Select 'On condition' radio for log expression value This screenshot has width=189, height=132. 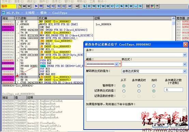tap(139, 91)
